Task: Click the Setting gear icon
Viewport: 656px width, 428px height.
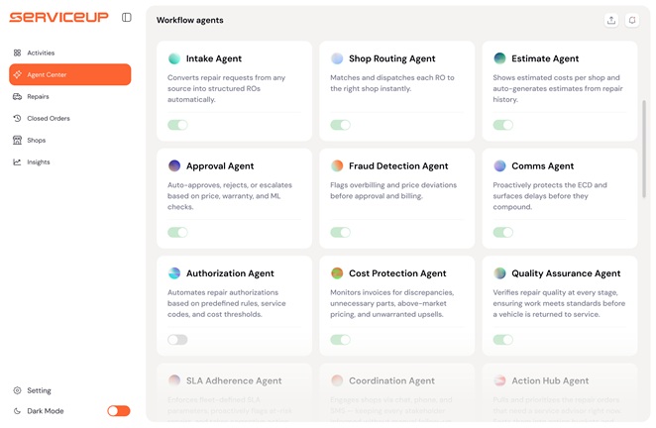Action: [17, 390]
